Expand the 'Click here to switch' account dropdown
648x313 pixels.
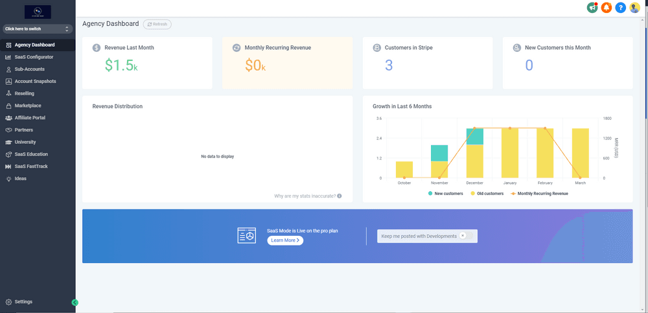[38, 29]
